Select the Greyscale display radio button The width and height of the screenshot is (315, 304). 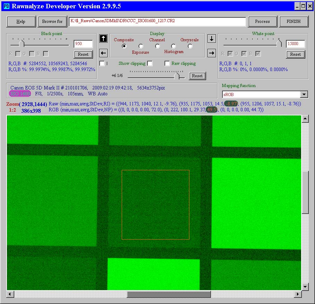coord(190,46)
